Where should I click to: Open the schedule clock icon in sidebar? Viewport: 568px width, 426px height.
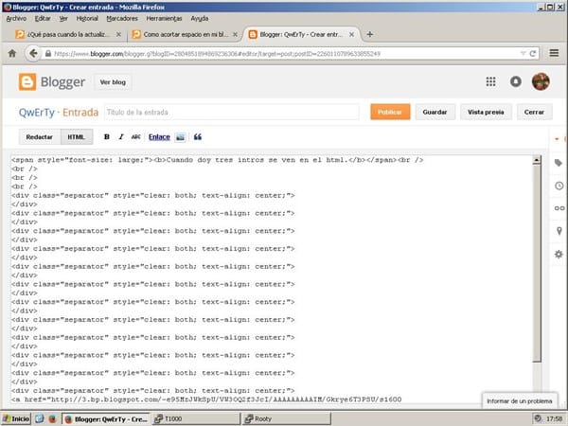pos(558,186)
